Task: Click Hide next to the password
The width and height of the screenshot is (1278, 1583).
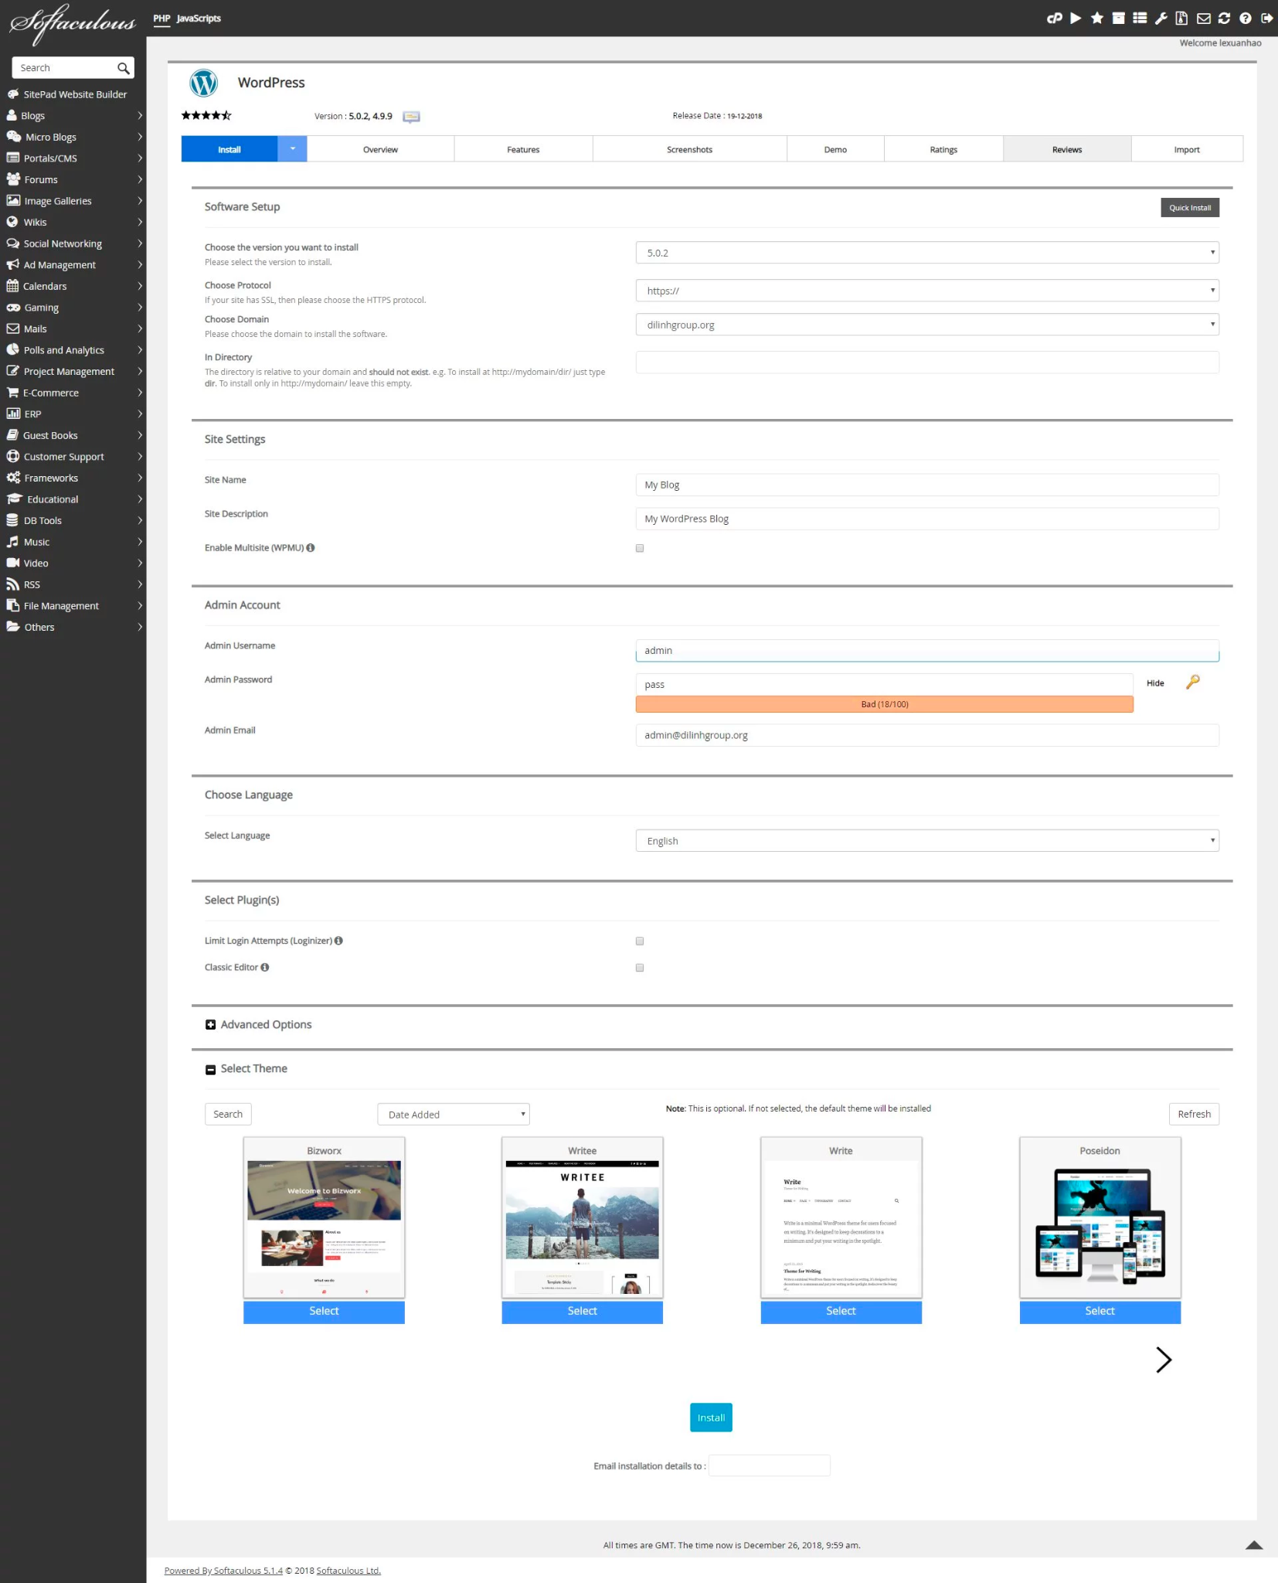Action: (1155, 683)
